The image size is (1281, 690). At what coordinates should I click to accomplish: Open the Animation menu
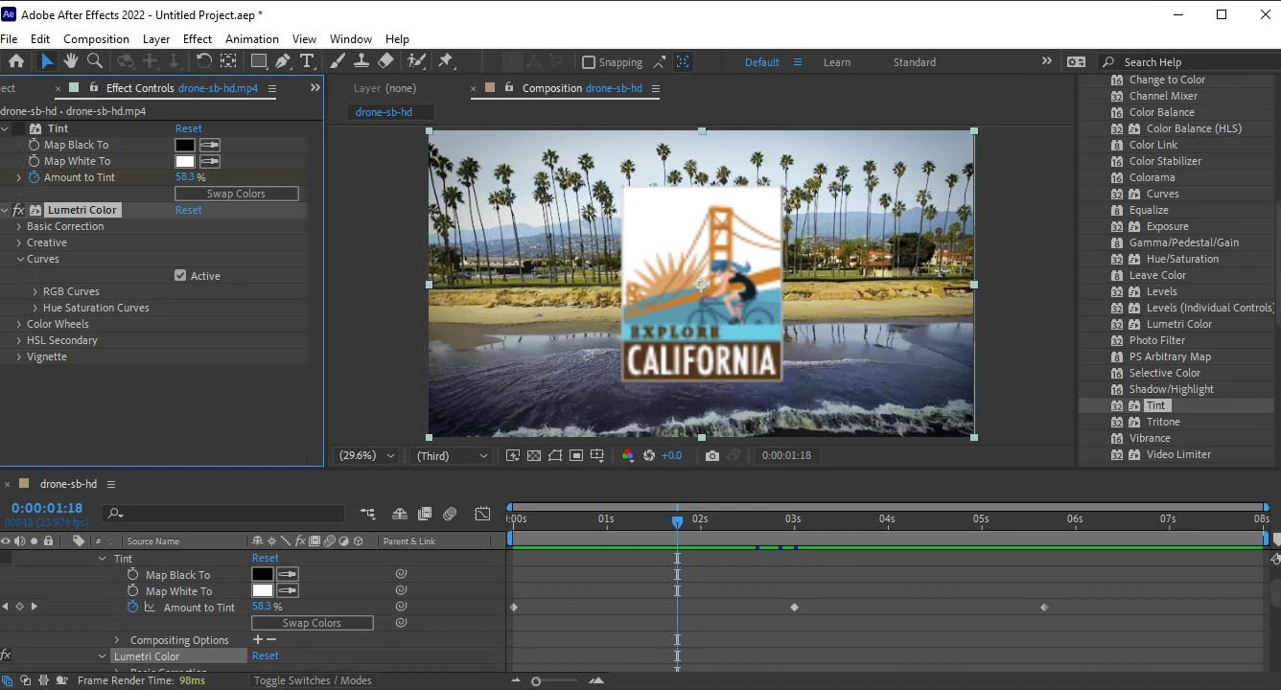pyautogui.click(x=251, y=39)
